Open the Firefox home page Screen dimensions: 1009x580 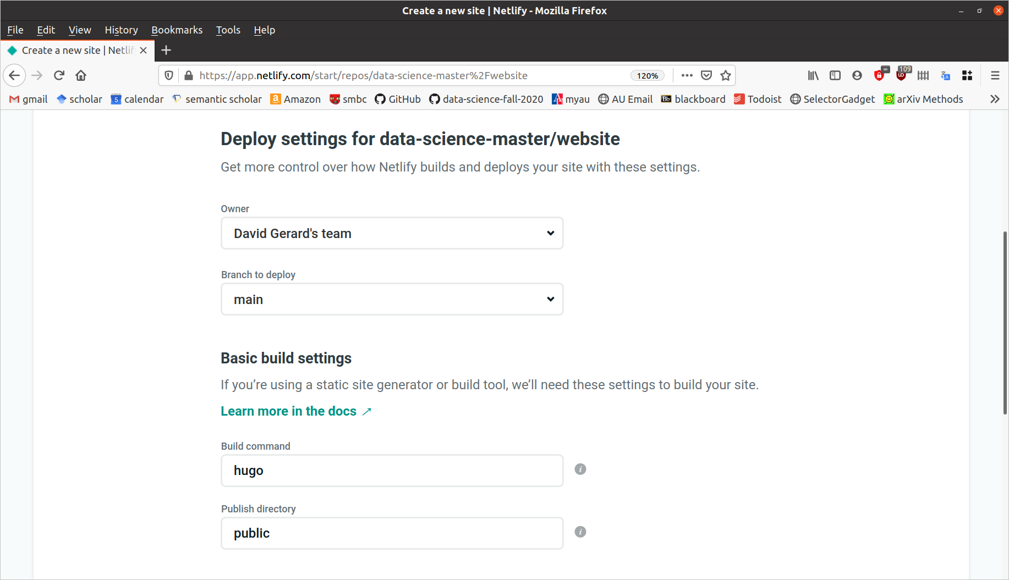[x=81, y=75]
